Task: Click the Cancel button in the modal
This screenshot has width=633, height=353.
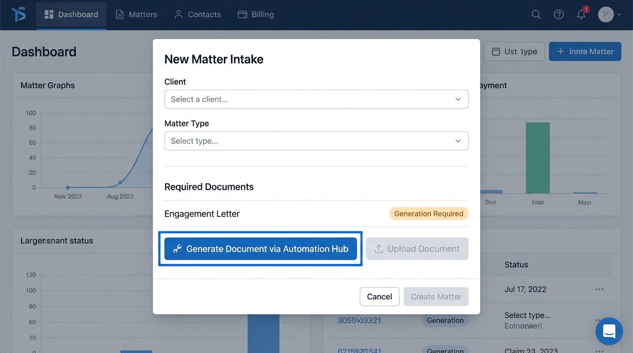Action: (x=380, y=296)
